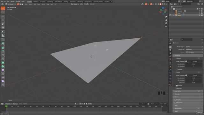Open the Edit Mode dropdown

coord(11,4)
